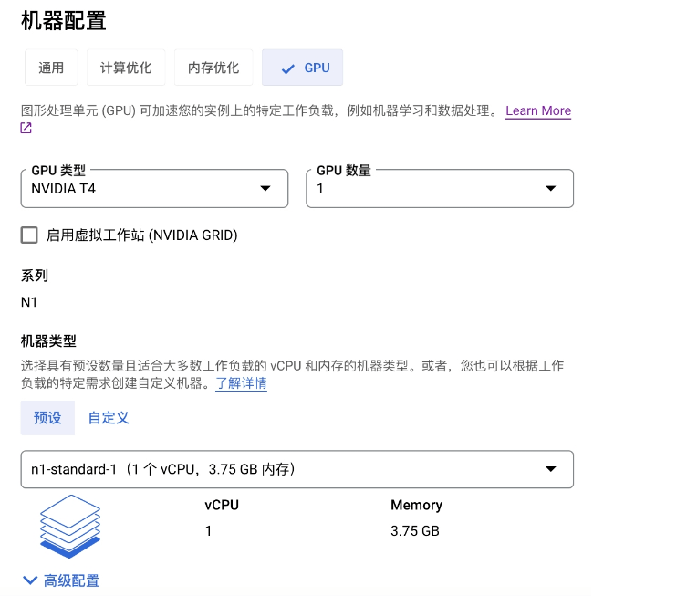Select the 预设 machine type tab

tap(47, 418)
